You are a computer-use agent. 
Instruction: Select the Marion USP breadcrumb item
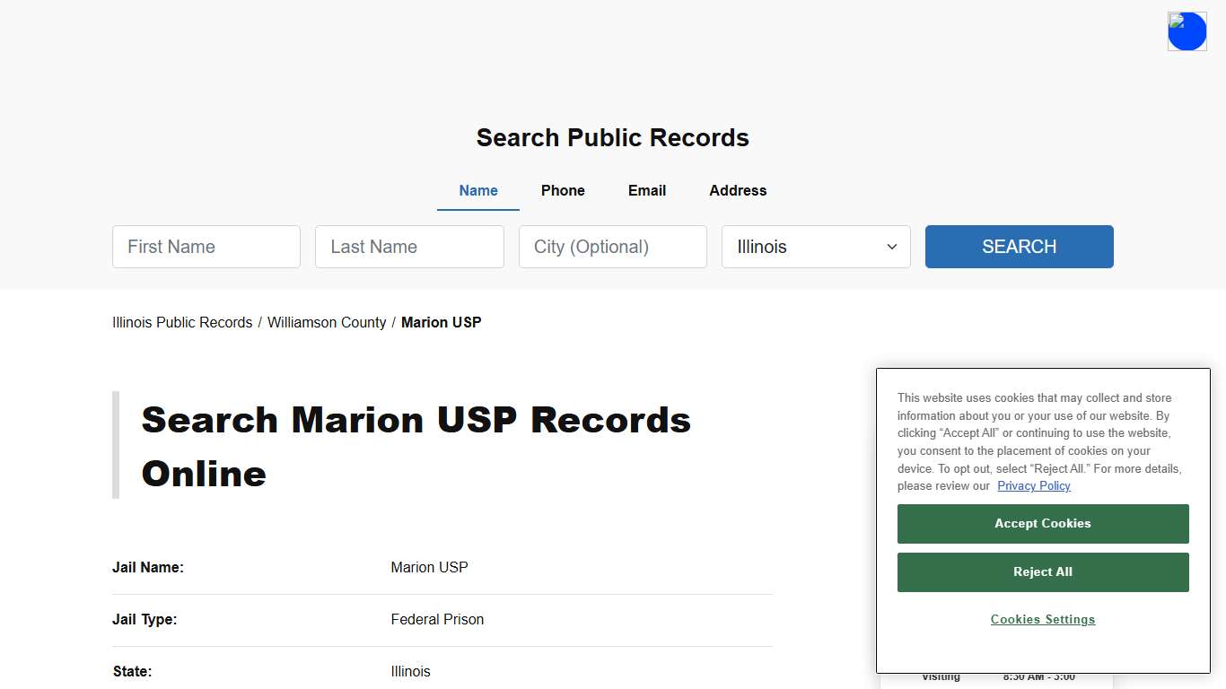click(x=441, y=322)
